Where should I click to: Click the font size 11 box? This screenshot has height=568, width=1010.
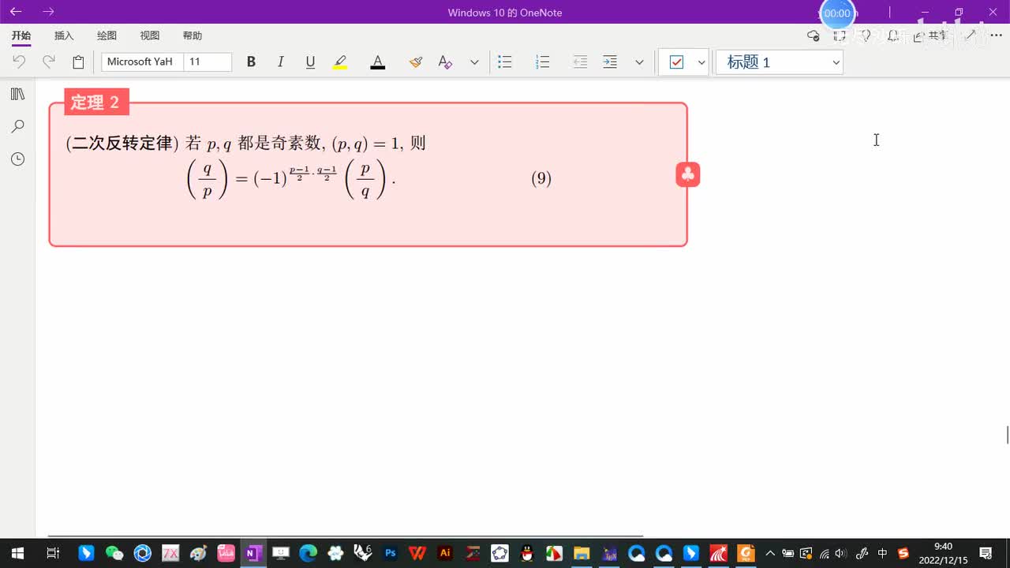[208, 62]
